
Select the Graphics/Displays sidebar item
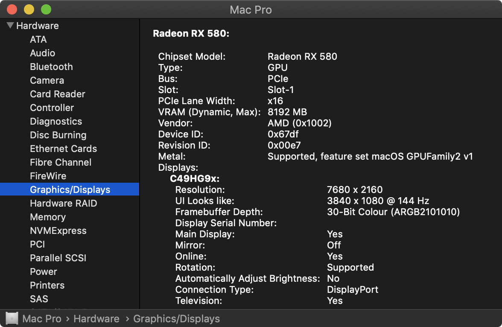[70, 189]
